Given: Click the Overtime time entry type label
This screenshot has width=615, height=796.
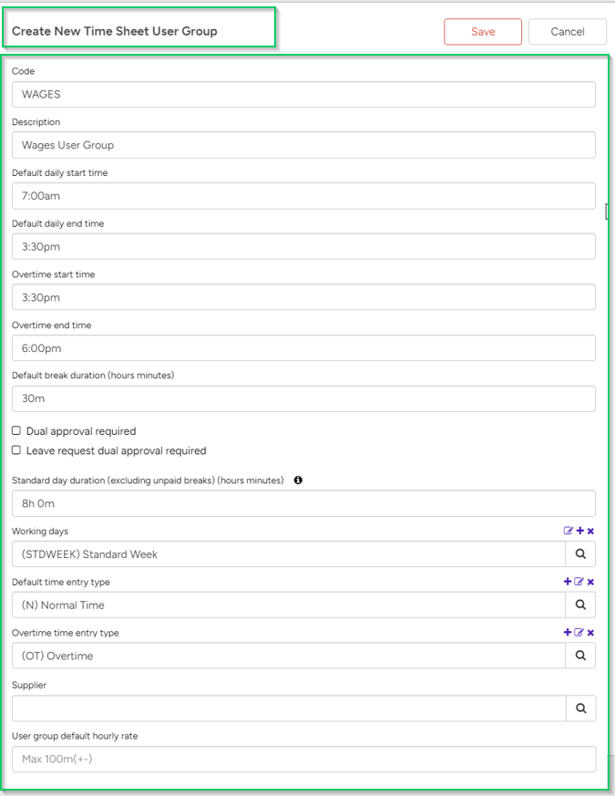Looking at the screenshot, I should click(x=66, y=633).
